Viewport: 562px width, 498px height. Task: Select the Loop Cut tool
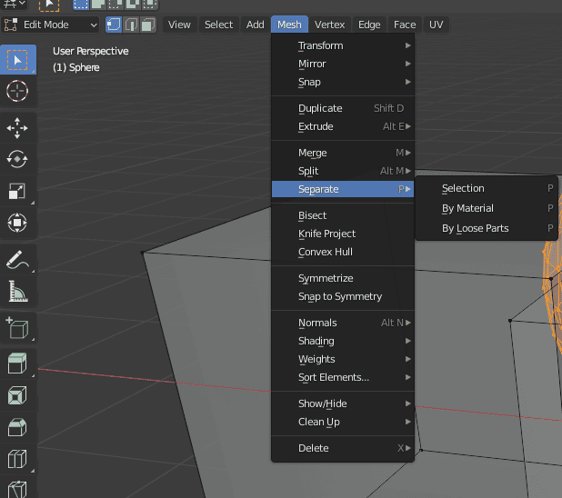(18, 459)
